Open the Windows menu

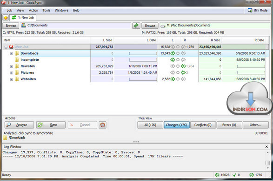click(62, 10)
